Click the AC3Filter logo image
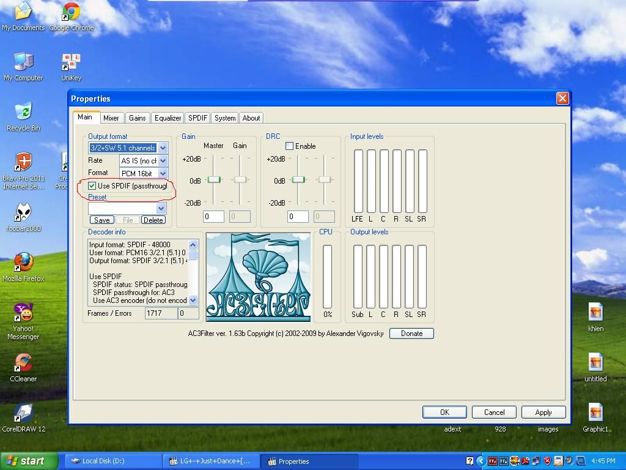Image resolution: width=626 pixels, height=470 pixels. 259,277
